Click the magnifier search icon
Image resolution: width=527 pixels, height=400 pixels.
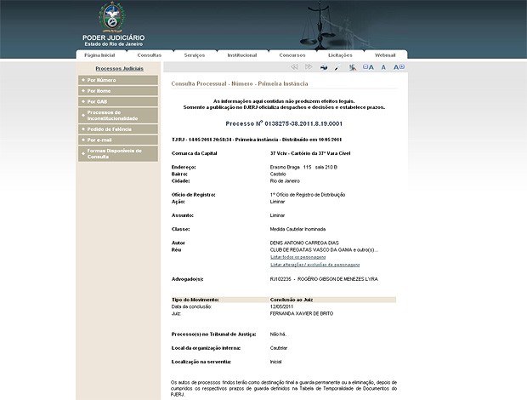tap(337, 66)
